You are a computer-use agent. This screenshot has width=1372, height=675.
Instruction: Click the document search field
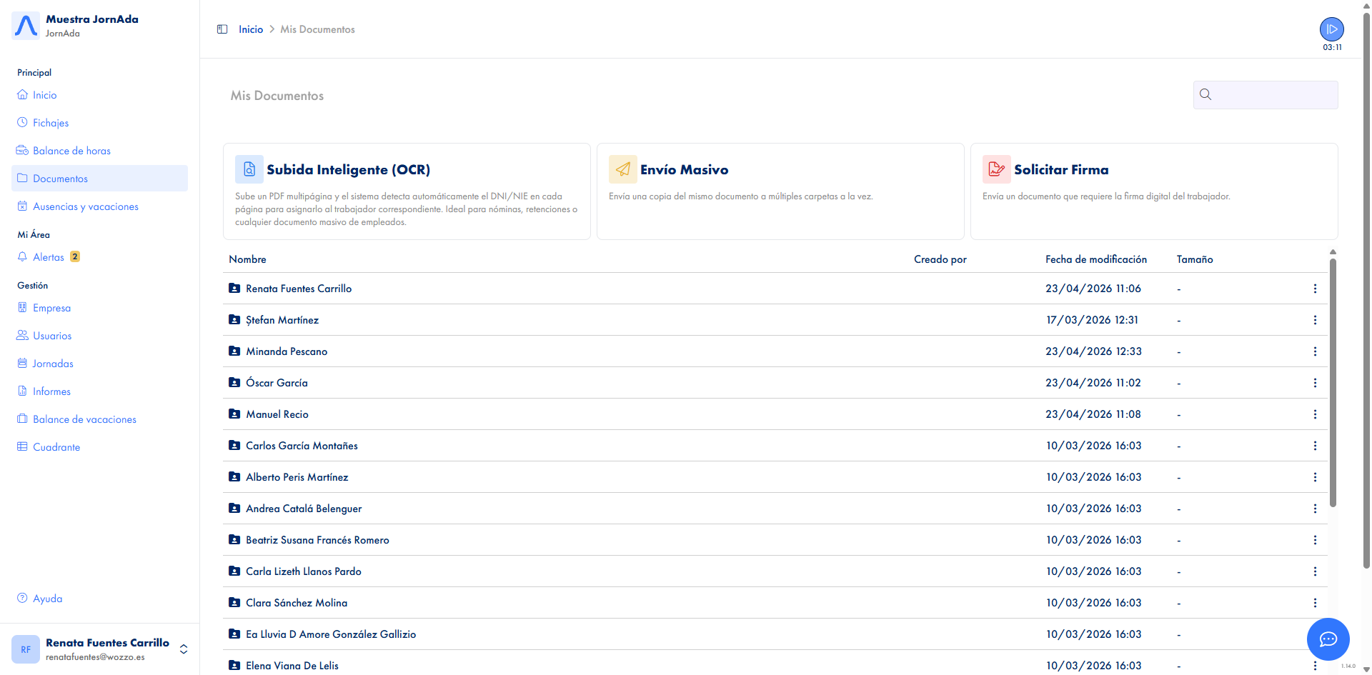tap(1274, 95)
